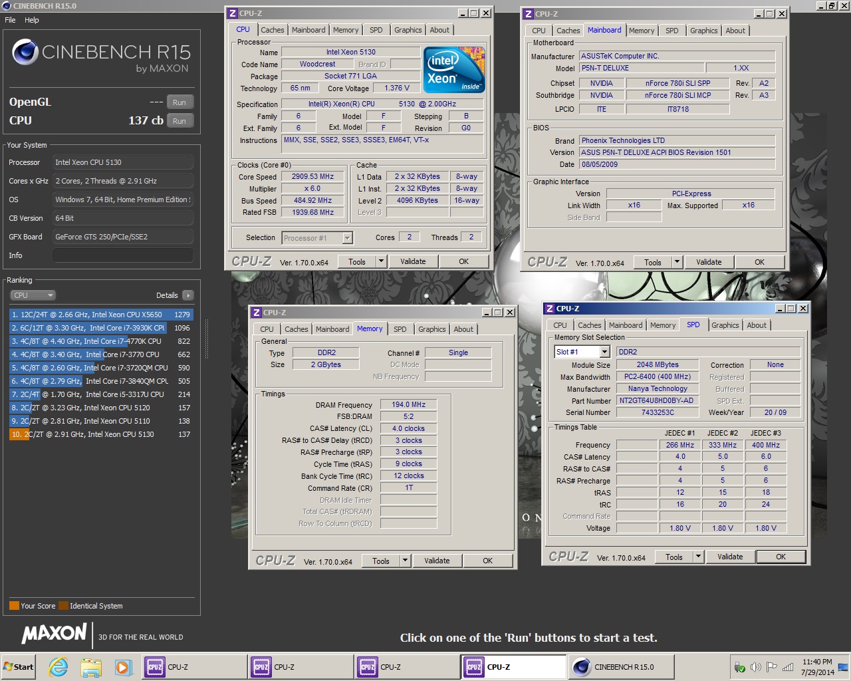
Task: Click the Start button
Action: click(19, 667)
